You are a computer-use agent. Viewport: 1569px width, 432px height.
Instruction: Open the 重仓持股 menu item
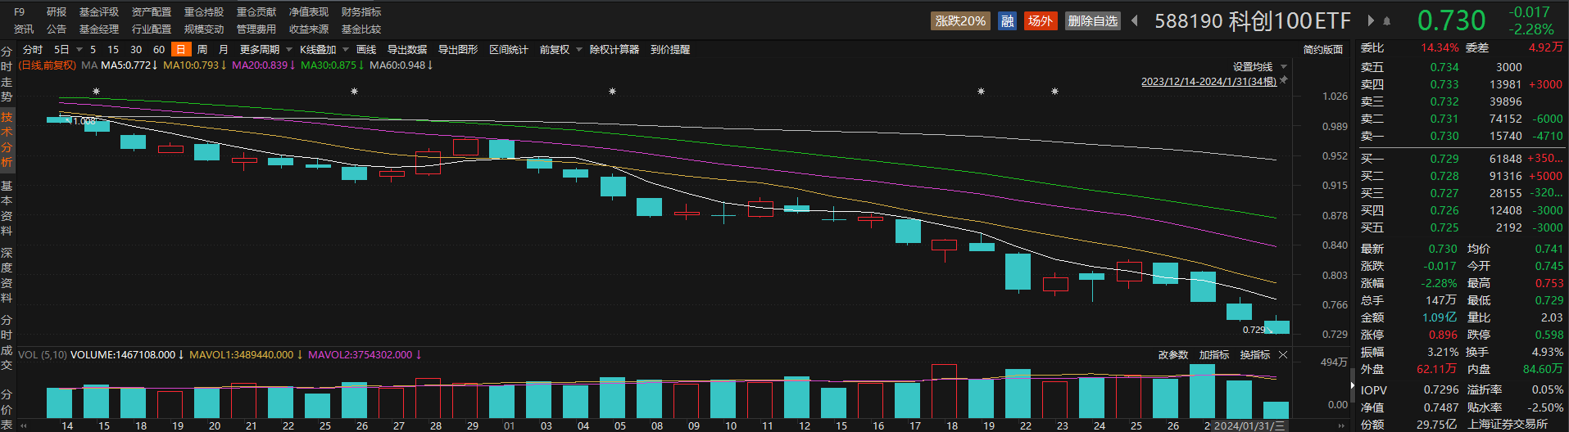pos(204,11)
